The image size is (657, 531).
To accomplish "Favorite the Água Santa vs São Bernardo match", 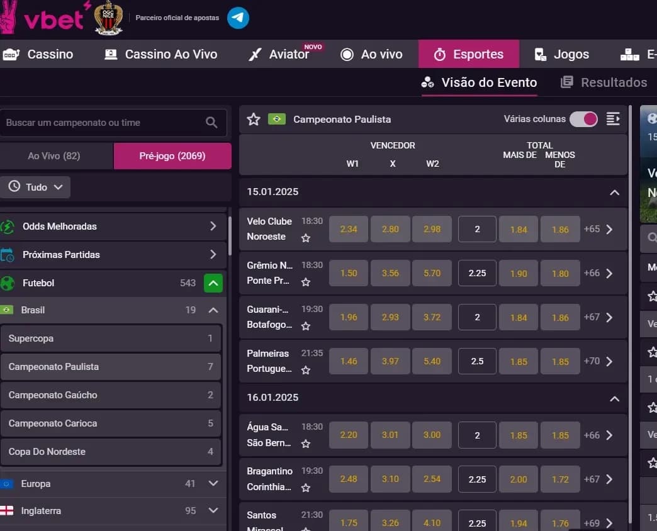I will pyautogui.click(x=306, y=444).
